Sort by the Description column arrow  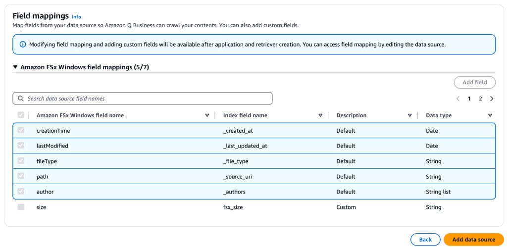coord(409,115)
